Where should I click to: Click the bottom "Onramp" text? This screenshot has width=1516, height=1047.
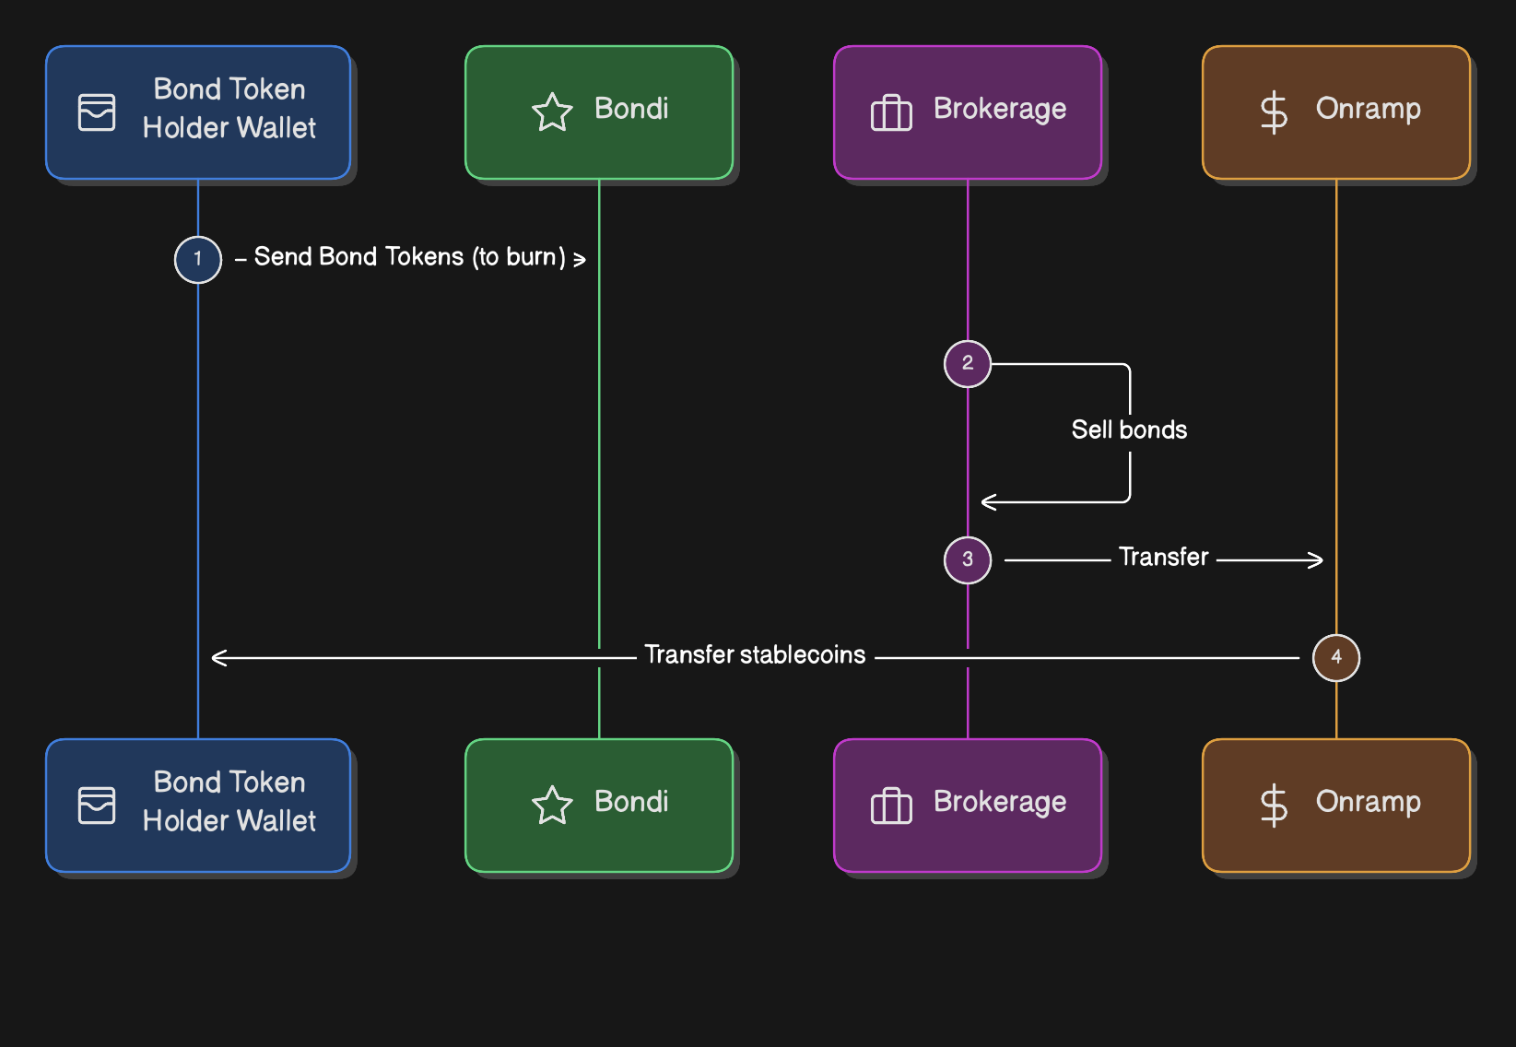(1369, 802)
